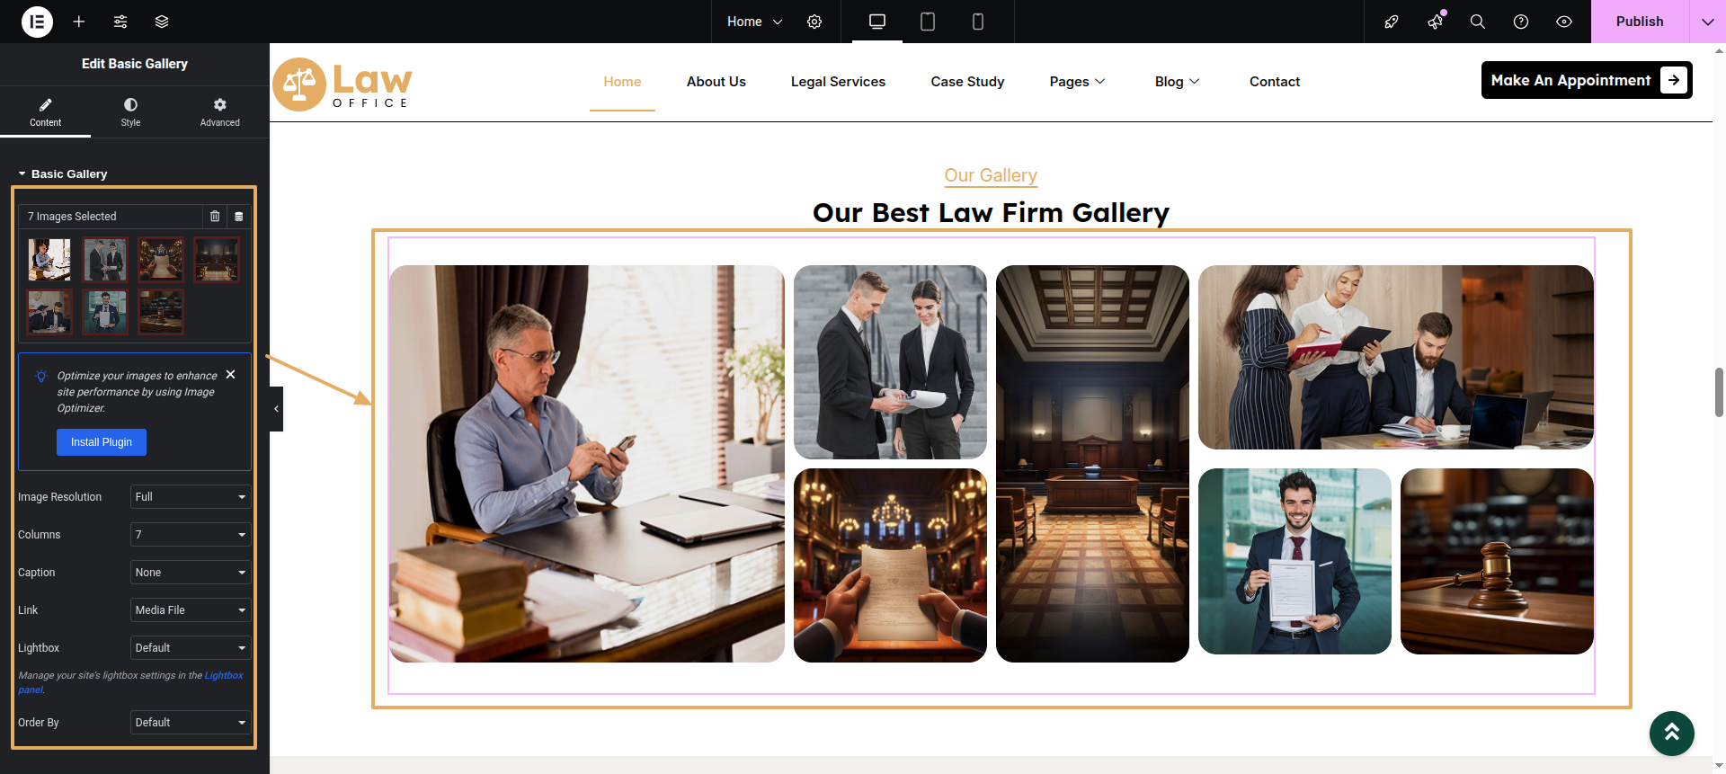1726x774 pixels.
Task: Collapse the Basic Gallery section
Action: [x=63, y=174]
